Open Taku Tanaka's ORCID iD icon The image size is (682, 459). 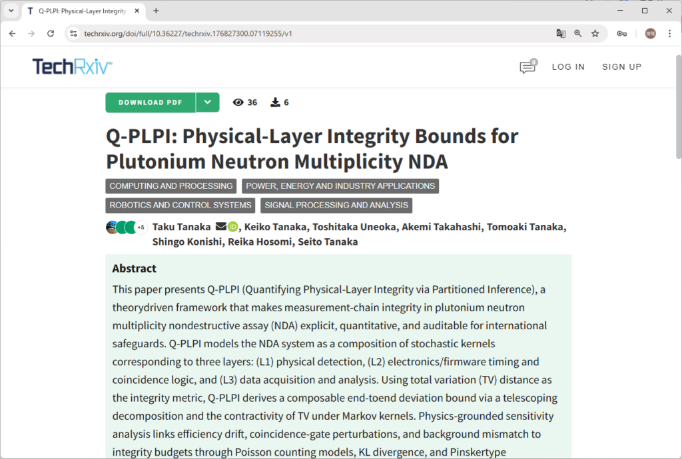[233, 227]
